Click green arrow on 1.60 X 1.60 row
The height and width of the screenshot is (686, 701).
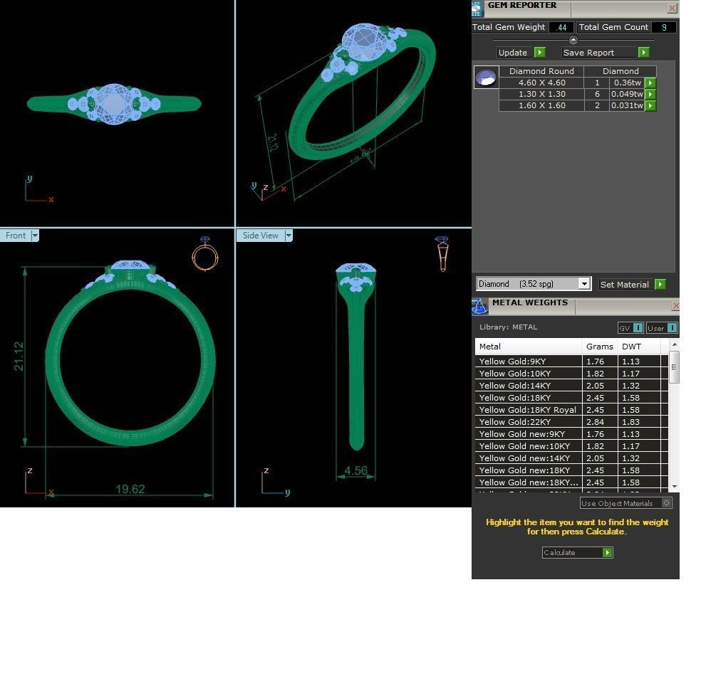tap(650, 106)
